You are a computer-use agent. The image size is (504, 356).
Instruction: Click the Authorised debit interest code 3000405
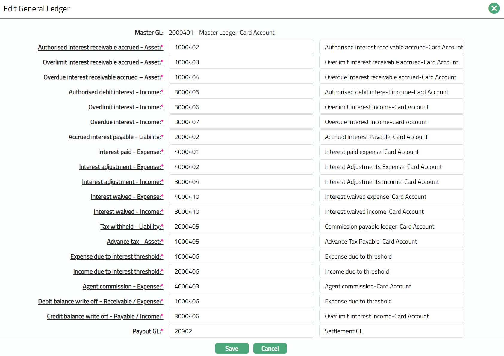[x=241, y=92]
